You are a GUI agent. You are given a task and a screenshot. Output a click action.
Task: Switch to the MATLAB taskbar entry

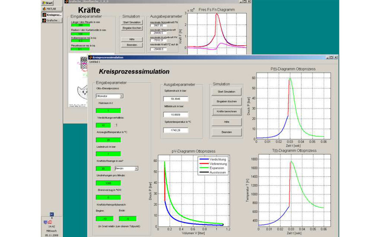coord(52,9)
